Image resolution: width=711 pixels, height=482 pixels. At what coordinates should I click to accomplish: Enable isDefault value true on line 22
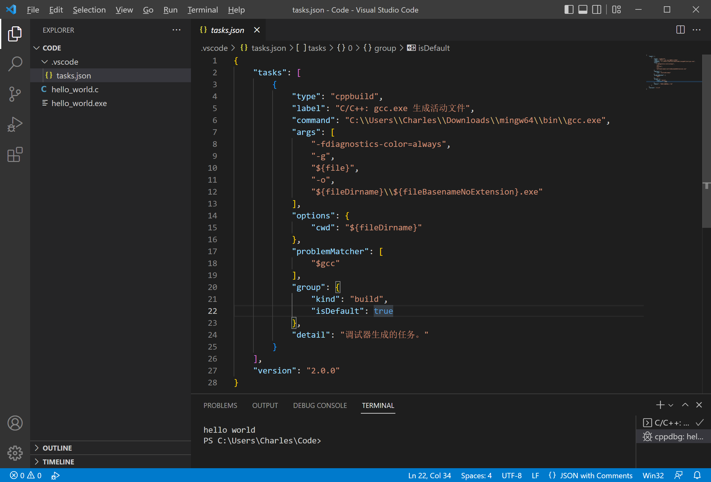coord(383,311)
